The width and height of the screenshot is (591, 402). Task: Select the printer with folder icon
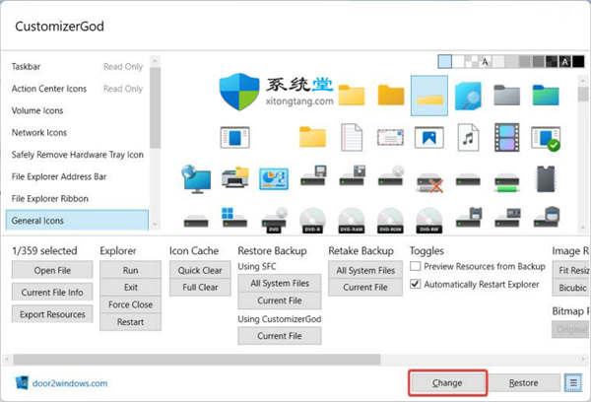(x=234, y=177)
